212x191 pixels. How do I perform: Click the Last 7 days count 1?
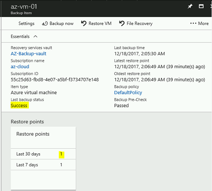click(61, 165)
